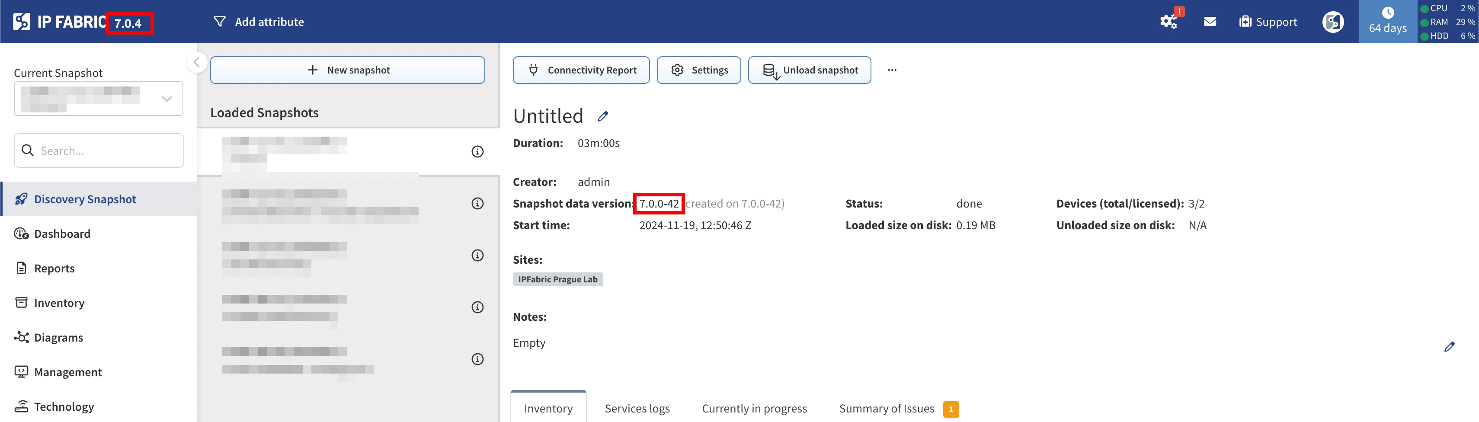Open the Summary of Issues tab
1479x422 pixels.
887,408
